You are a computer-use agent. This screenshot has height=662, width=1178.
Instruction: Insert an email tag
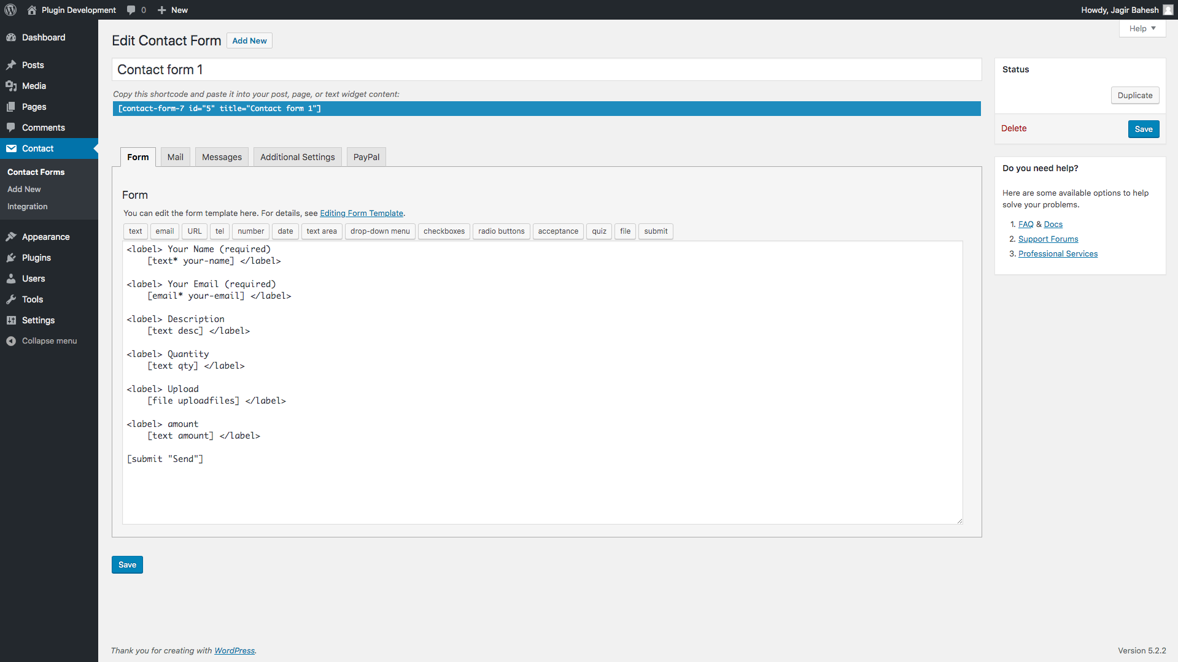(x=165, y=231)
